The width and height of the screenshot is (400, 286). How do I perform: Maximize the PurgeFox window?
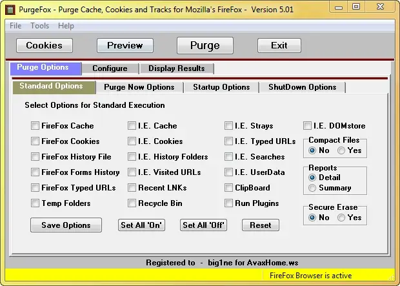pyautogui.click(x=356, y=7)
